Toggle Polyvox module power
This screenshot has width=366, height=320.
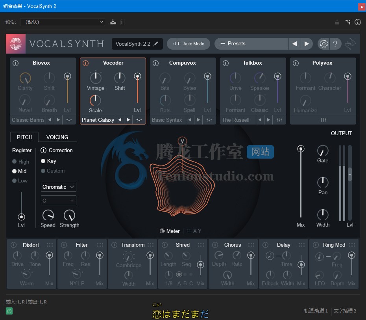296,63
